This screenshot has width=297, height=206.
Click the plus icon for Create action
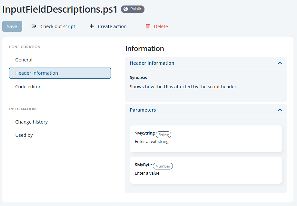pos(92,26)
